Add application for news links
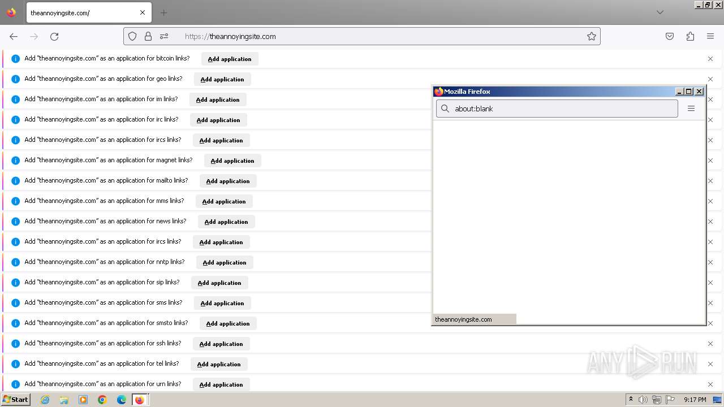Viewport: 724px width, 407px height. point(226,222)
